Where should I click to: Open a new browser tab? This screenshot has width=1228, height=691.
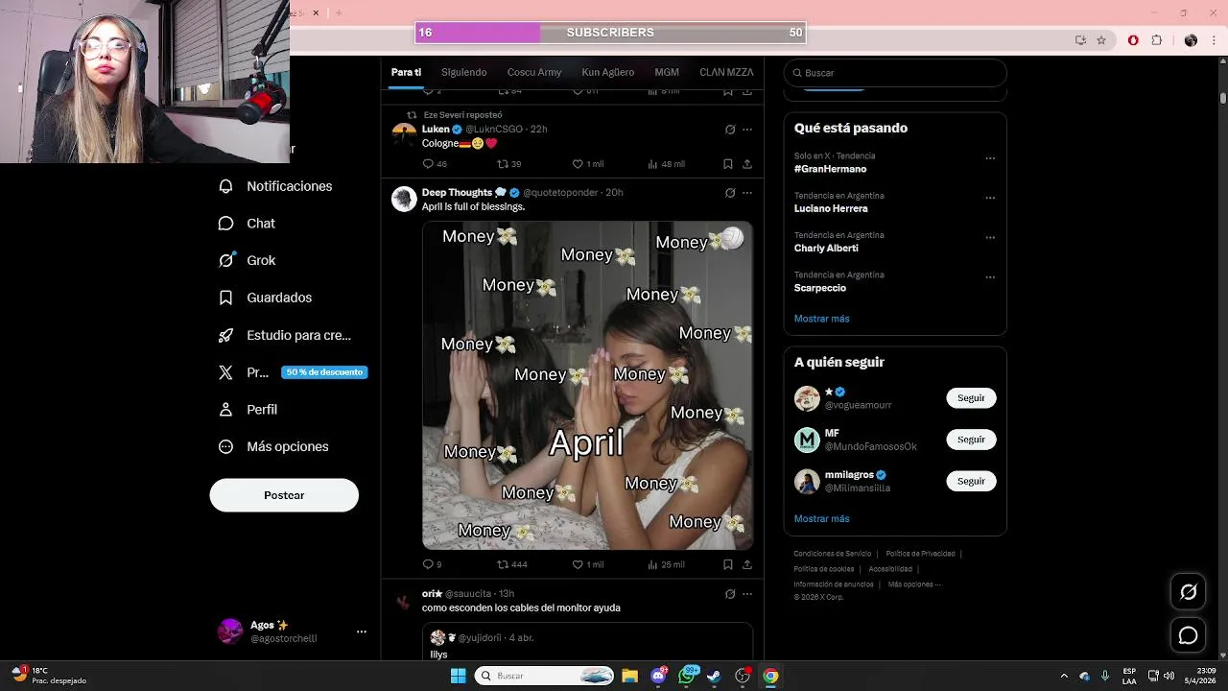pyautogui.click(x=338, y=12)
